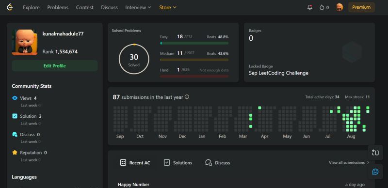Click the LeetCode logo icon
This screenshot has height=188, width=388.
coord(10,7)
